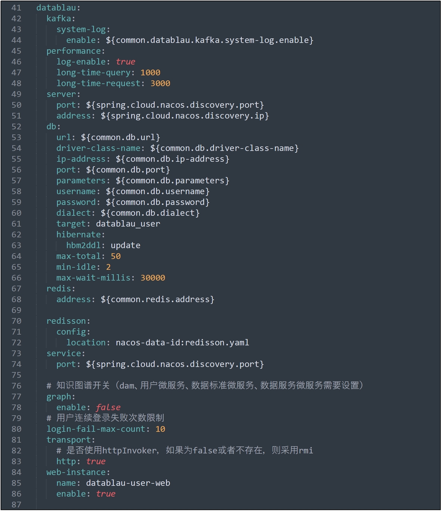Click the kafka system-log enable placeholder
442x511 pixels.
[x=209, y=40]
